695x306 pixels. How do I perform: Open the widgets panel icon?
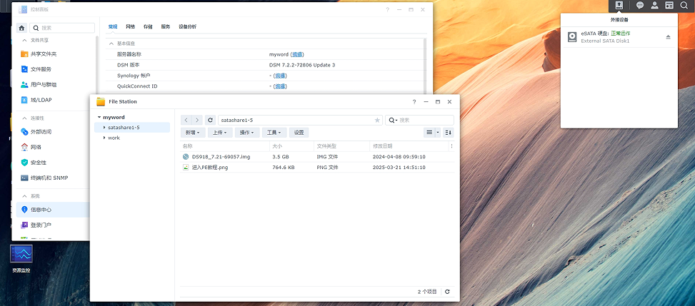[x=669, y=5]
